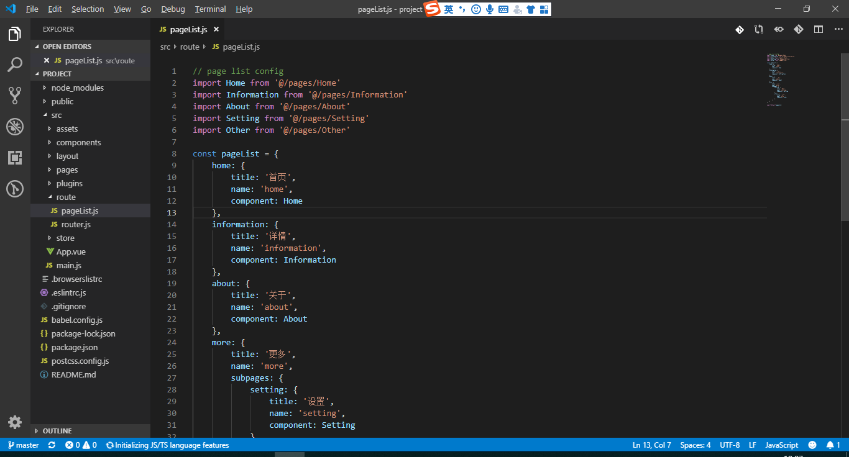
Task: Open the View menu
Action: coord(122,9)
